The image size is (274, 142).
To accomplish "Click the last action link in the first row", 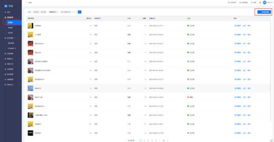I will (x=249, y=26).
